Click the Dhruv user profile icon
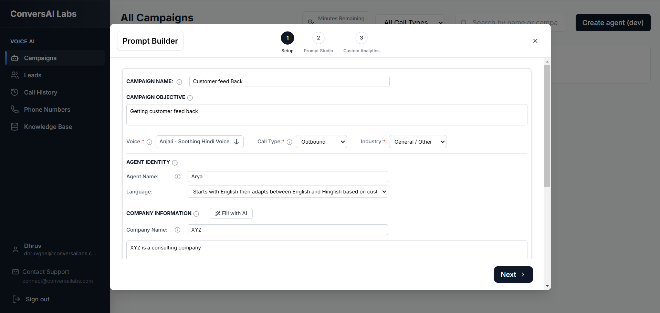This screenshot has width=660, height=313. pos(15,249)
